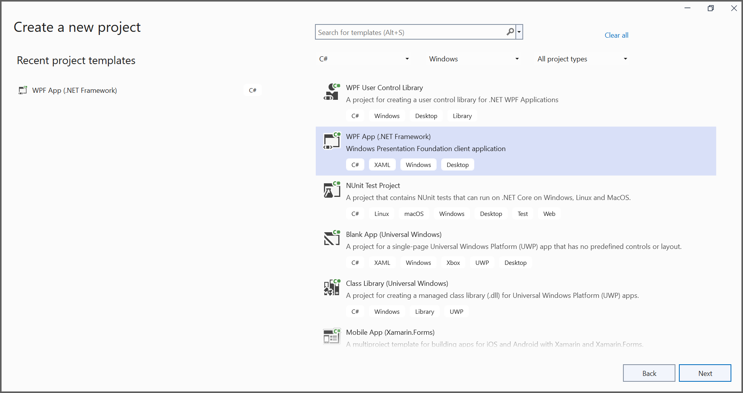Click the Clear all link

[x=616, y=35]
